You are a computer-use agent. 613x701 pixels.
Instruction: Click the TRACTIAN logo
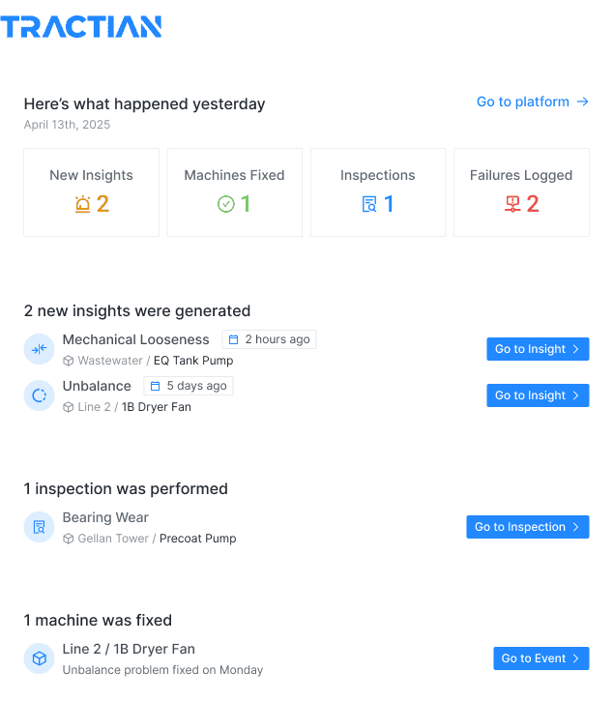point(81,27)
